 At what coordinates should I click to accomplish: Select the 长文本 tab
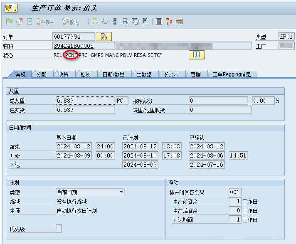[171, 74]
